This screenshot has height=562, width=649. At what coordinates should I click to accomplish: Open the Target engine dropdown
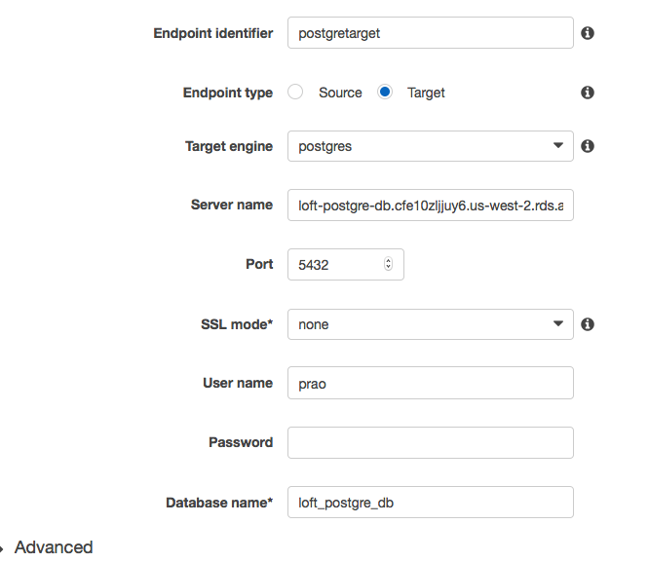click(x=430, y=146)
